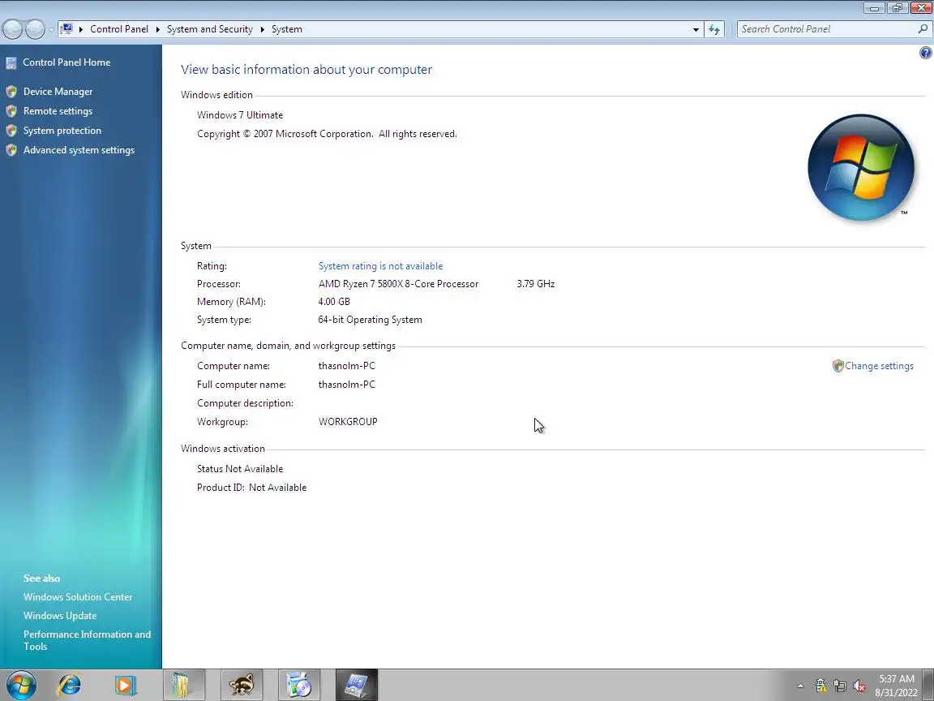The width and height of the screenshot is (934, 701).
Task: Open the Action Center flag tray icon
Action: [x=820, y=686]
